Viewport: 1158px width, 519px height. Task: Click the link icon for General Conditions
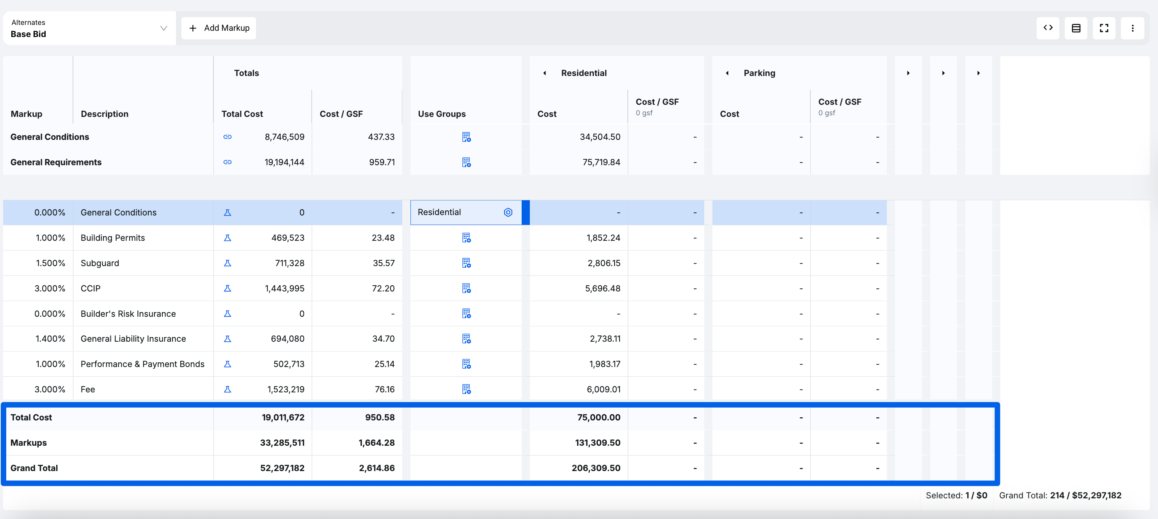tap(227, 137)
